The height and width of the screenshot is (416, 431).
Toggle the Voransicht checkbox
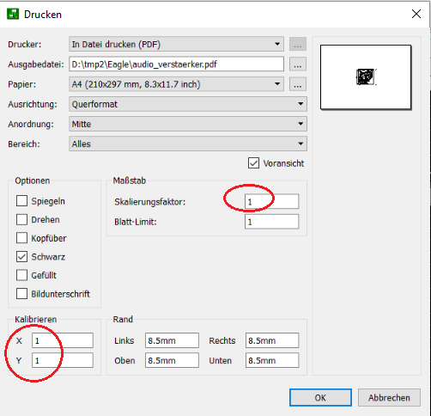pos(253,163)
